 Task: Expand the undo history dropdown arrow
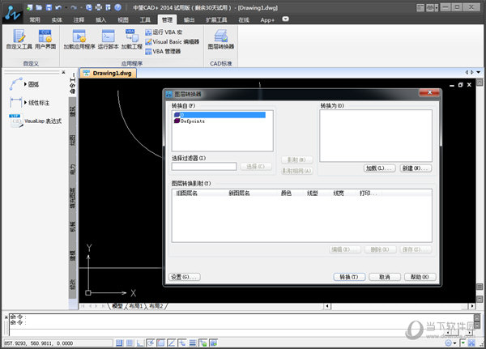66,8
